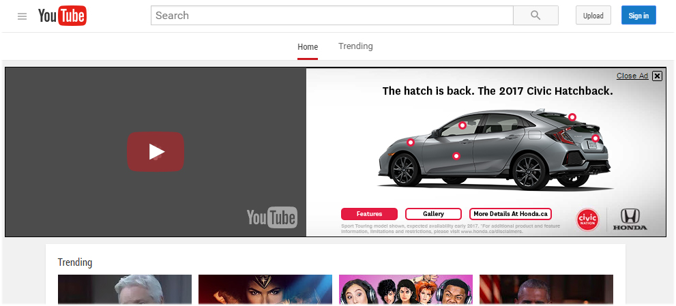
Task: Click the hotspot on car's front door
Action: tap(456, 156)
